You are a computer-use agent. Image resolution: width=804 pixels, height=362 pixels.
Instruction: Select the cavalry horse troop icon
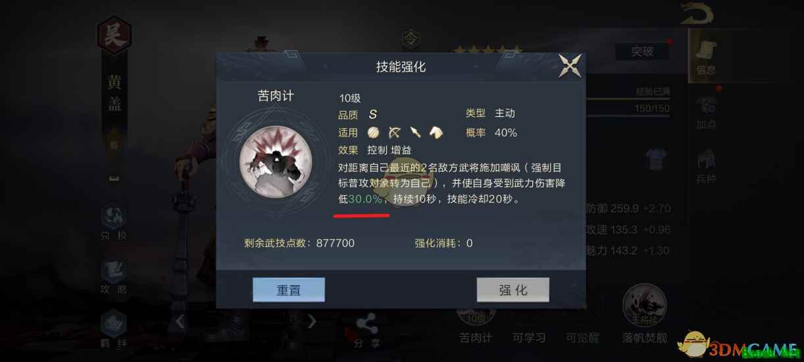tap(436, 132)
